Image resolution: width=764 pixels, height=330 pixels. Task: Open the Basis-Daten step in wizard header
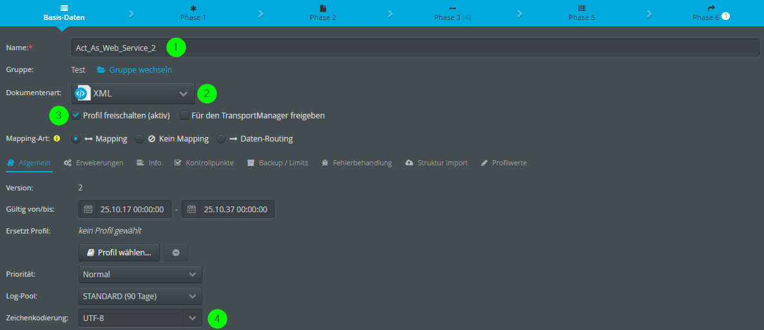pyautogui.click(x=64, y=13)
